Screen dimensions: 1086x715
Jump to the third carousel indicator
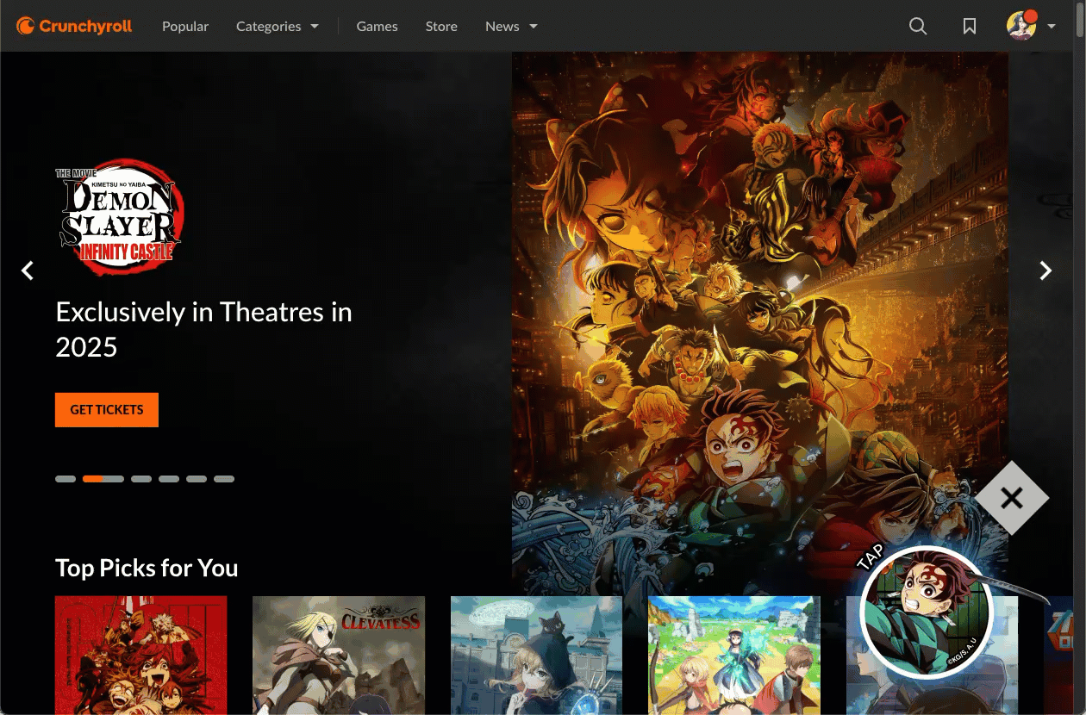[141, 479]
